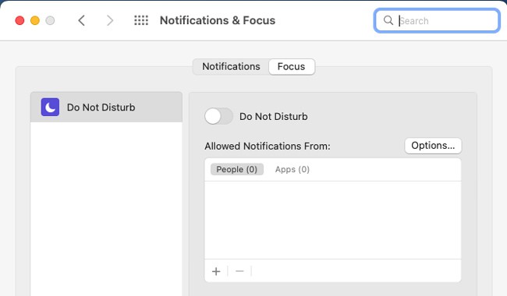Select the Focus tab
This screenshot has height=296, width=507.
pos(292,66)
